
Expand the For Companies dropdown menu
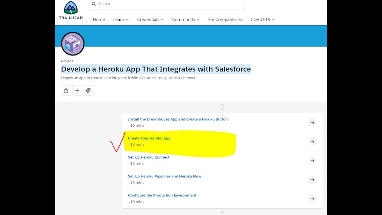[225, 19]
